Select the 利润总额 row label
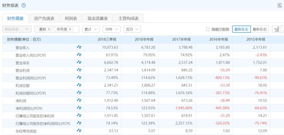Image resolution: width=284 pixels, height=135 pixels. coord(23,86)
